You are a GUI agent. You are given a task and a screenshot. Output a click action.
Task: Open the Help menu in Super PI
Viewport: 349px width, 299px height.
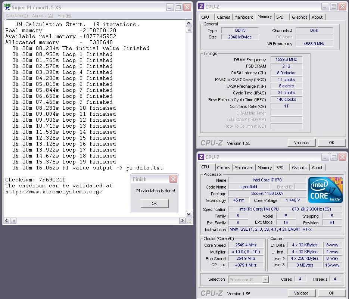64,16
